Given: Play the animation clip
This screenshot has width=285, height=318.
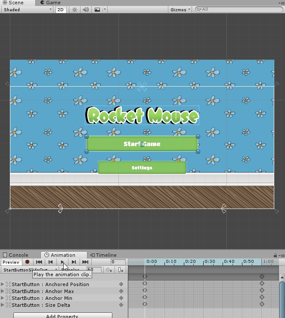Looking at the screenshot, I should pos(62,262).
